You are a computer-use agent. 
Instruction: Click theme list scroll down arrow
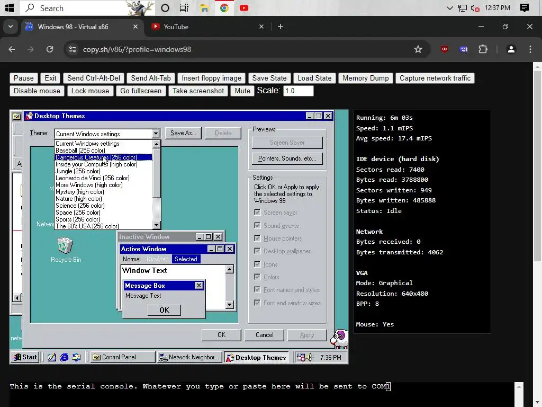[157, 225]
